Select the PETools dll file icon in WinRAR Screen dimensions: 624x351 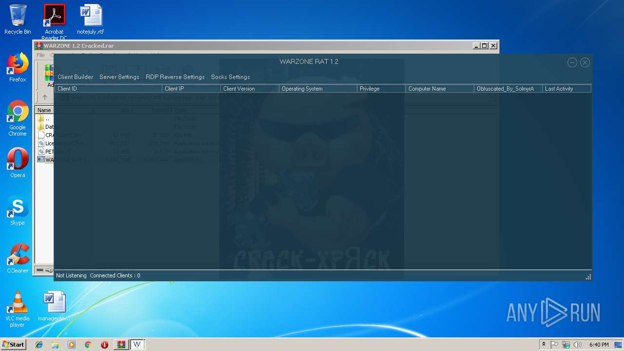[x=41, y=152]
